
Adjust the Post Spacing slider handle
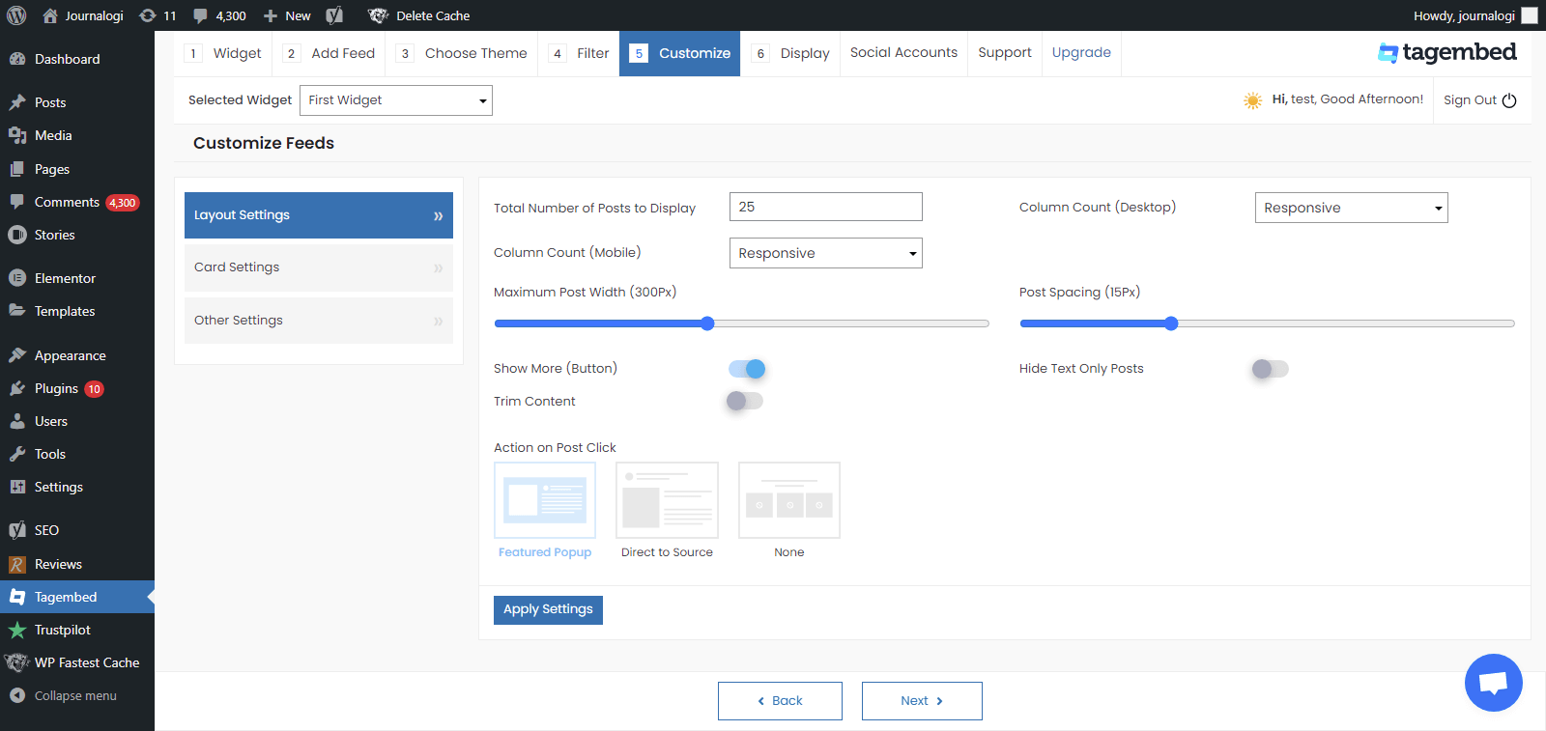tap(1171, 323)
